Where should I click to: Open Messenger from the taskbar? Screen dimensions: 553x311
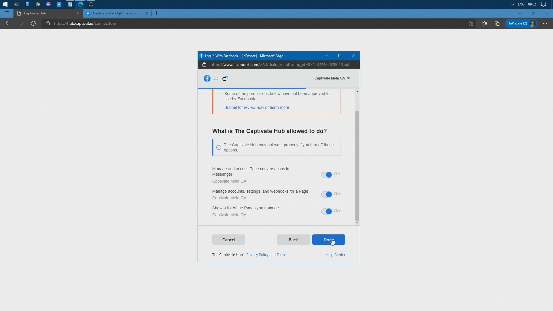point(48,4)
